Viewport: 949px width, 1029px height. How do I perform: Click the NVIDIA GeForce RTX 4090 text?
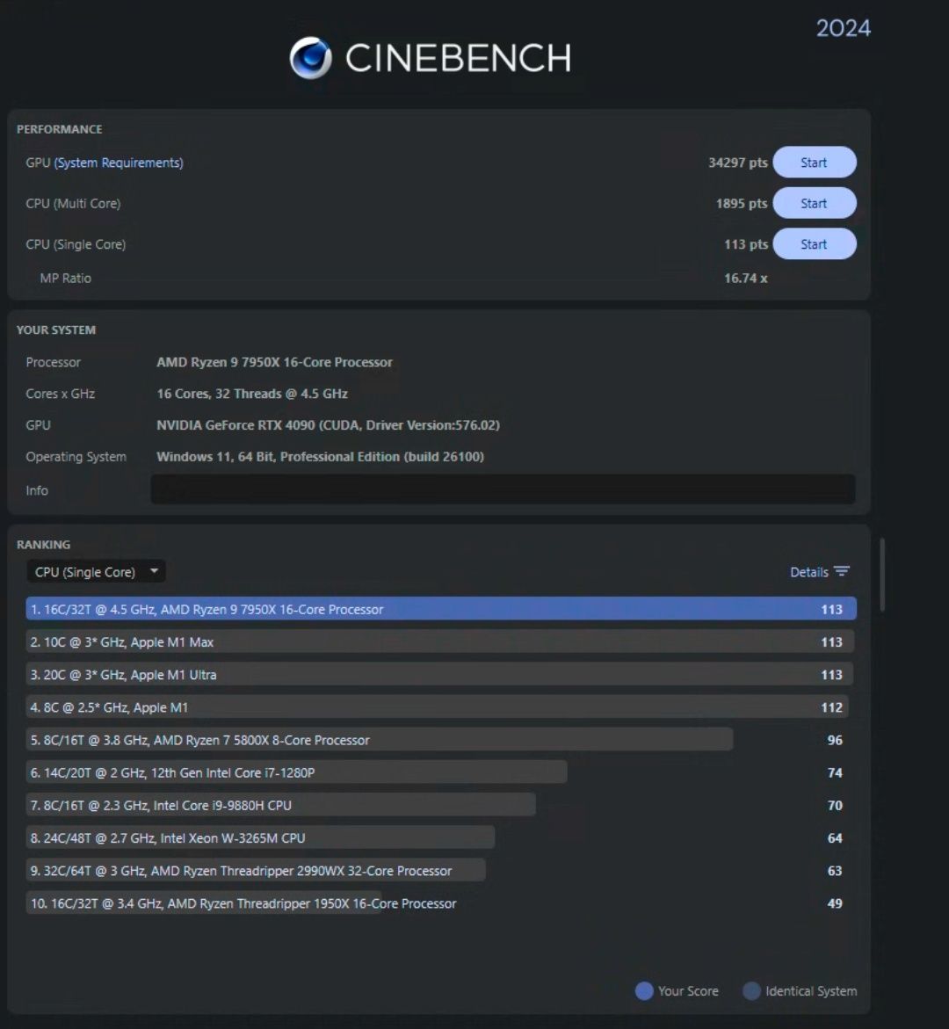(x=328, y=425)
